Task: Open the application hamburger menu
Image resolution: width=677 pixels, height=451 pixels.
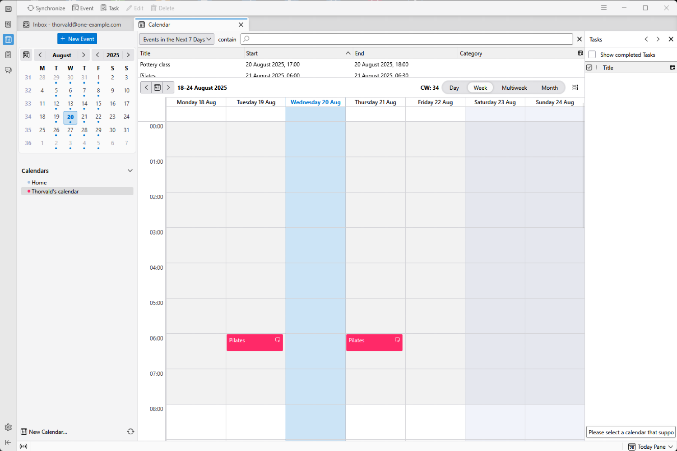Action: pos(603,8)
